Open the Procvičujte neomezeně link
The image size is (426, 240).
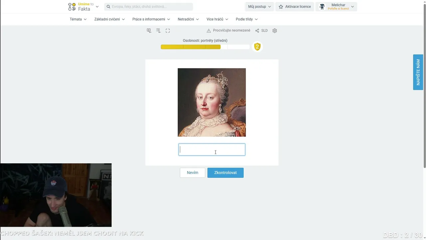[x=232, y=30]
